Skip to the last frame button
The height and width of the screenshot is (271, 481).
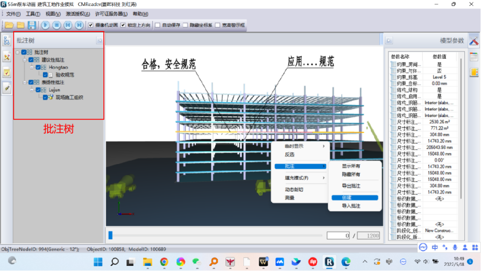79,25
